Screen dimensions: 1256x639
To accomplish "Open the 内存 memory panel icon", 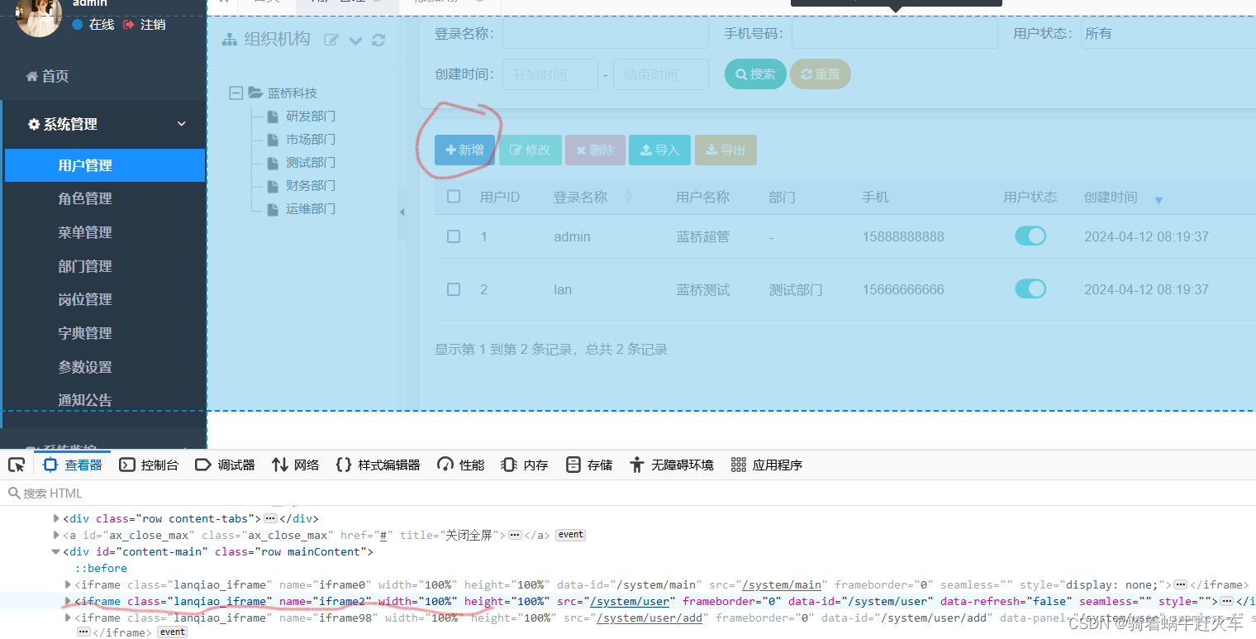I will (x=509, y=465).
